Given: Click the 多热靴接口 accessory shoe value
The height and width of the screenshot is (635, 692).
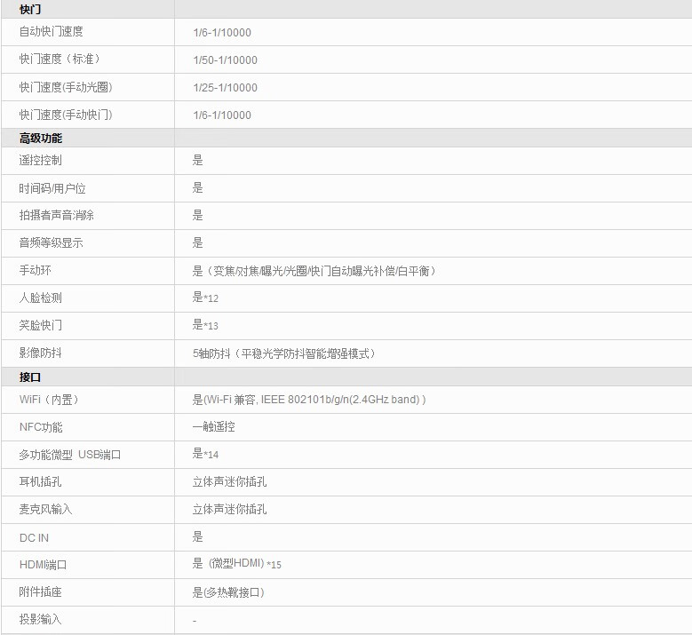Looking at the screenshot, I should pos(228,592).
